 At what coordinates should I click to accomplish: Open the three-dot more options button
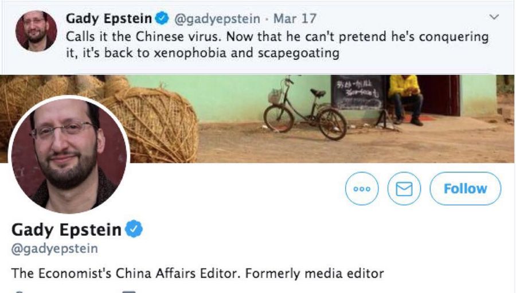[x=362, y=189]
